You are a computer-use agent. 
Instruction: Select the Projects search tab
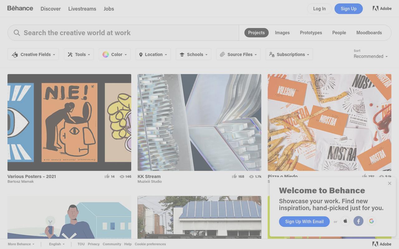256,33
